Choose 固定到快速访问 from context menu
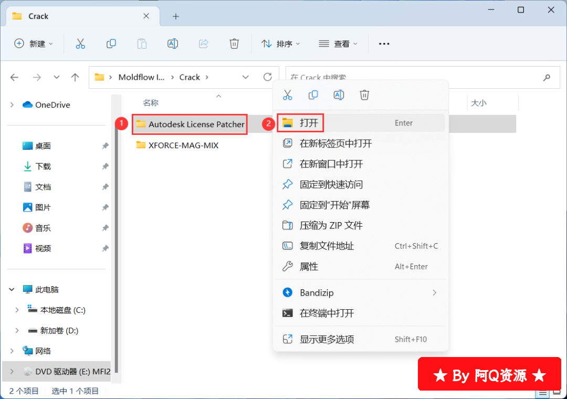This screenshot has height=399, width=567. click(x=360, y=184)
